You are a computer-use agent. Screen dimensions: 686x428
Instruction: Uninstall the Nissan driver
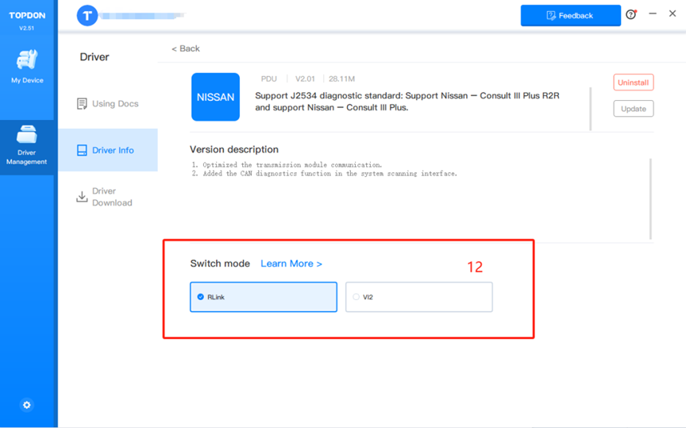point(633,83)
